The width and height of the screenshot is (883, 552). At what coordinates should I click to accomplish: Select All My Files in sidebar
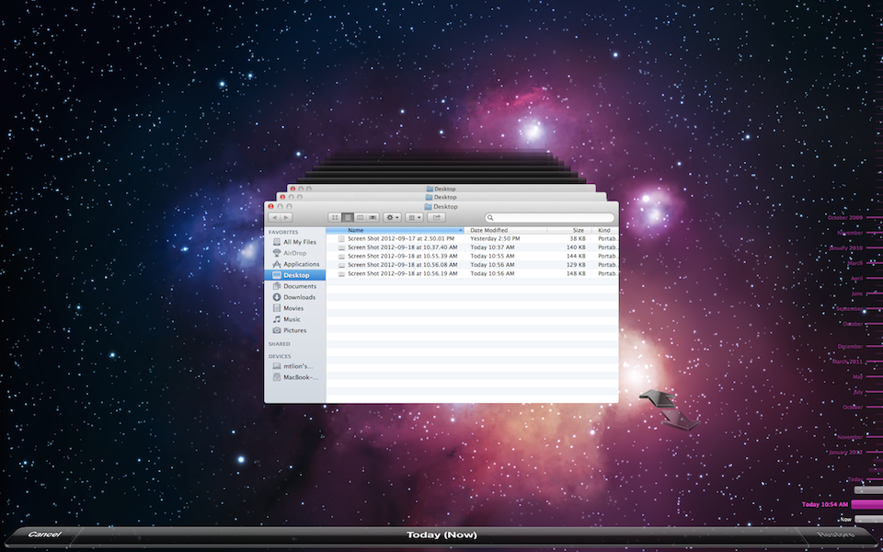[x=294, y=242]
